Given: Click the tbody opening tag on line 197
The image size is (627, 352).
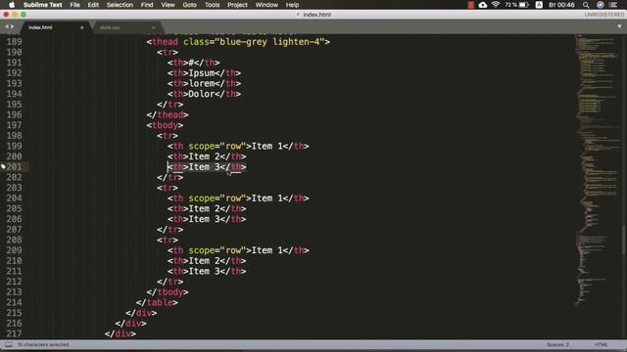Looking at the screenshot, I should coord(165,125).
